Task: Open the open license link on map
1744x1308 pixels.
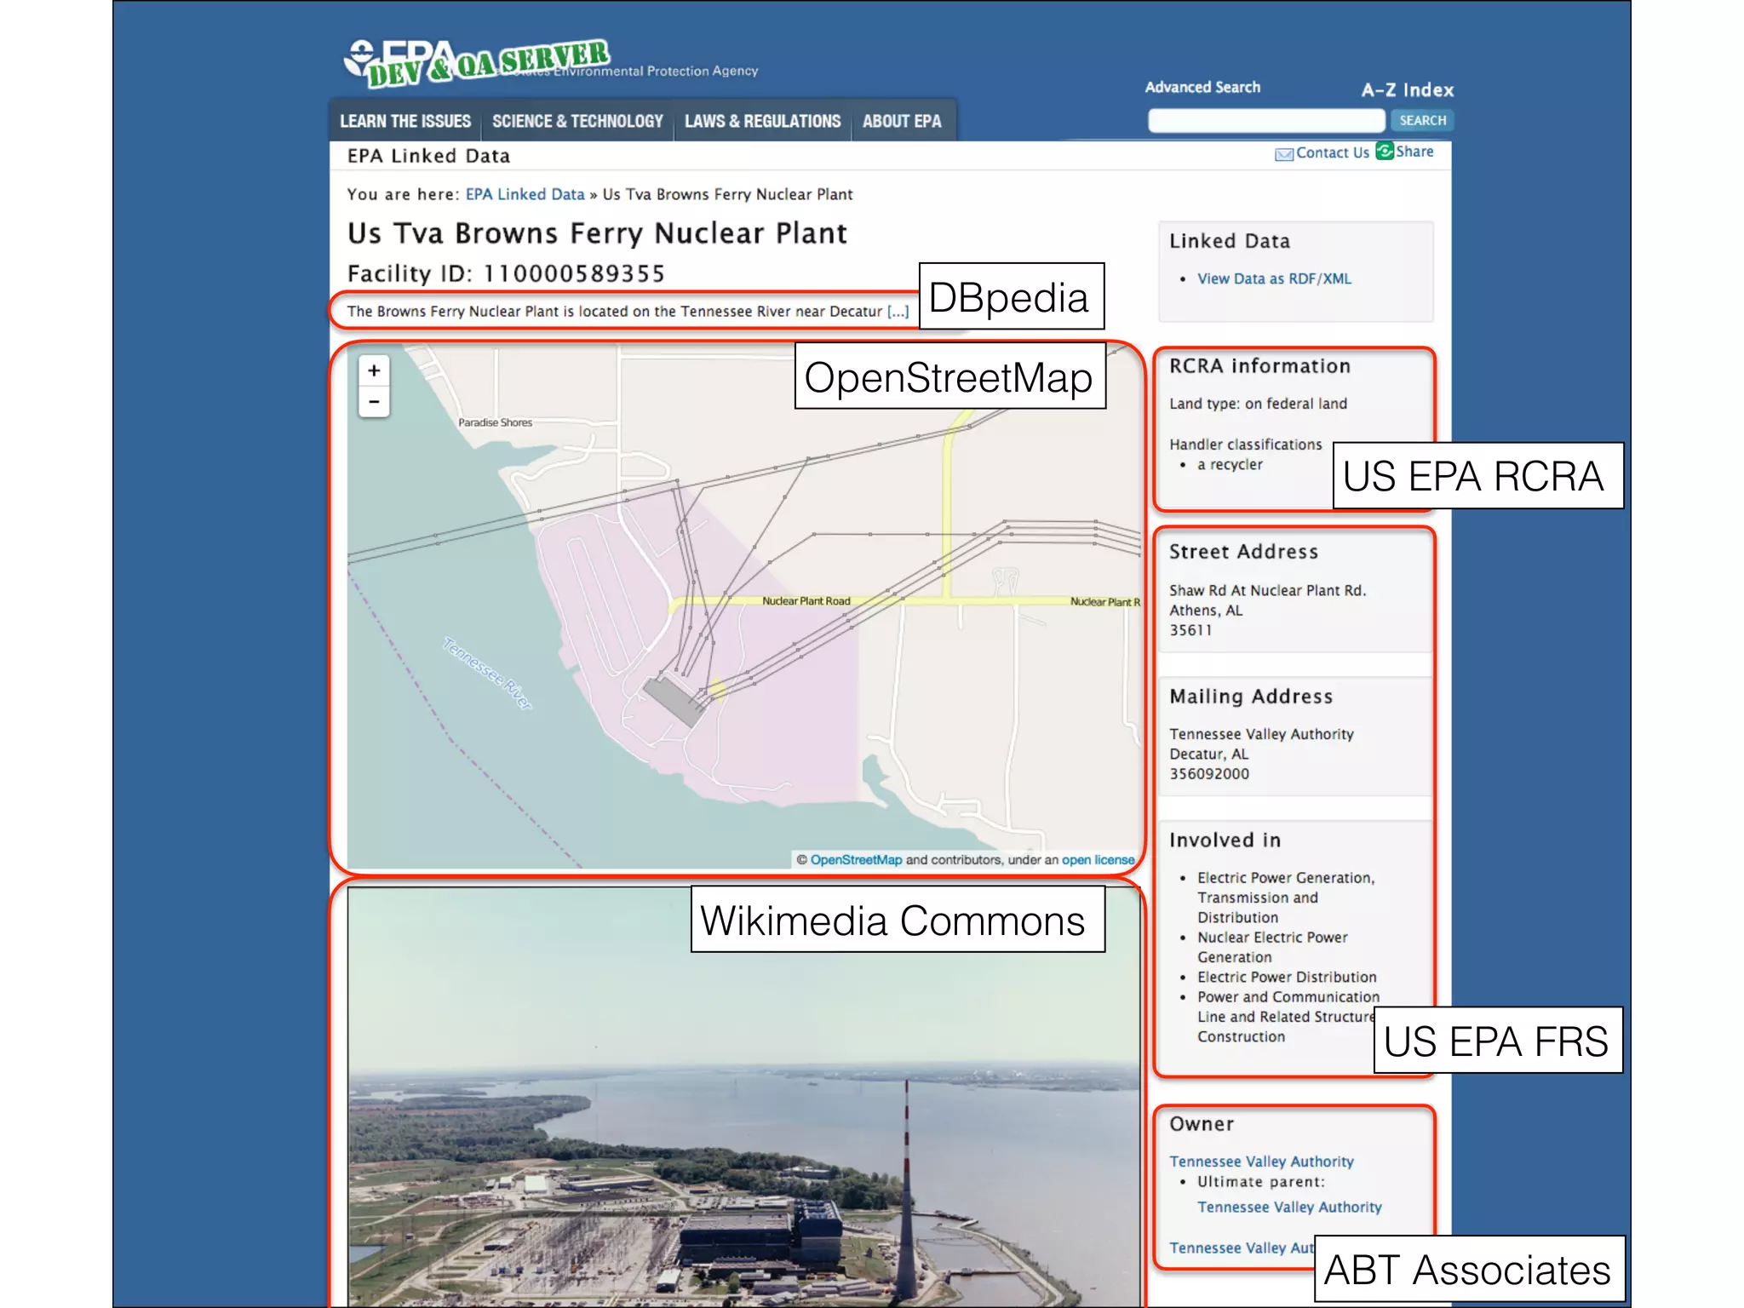Action: (x=1098, y=860)
